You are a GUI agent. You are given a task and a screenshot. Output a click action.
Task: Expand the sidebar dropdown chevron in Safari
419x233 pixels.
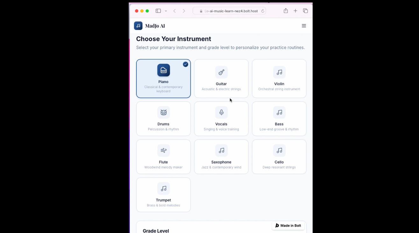click(x=166, y=11)
